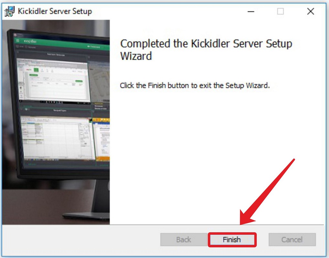Click the Finish button

pos(232,240)
